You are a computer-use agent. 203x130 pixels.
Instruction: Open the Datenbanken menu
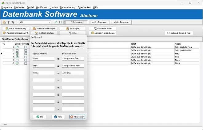84,7
